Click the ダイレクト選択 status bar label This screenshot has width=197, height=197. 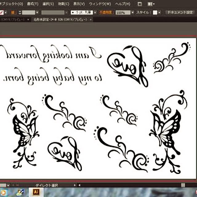pyautogui.click(x=47, y=185)
